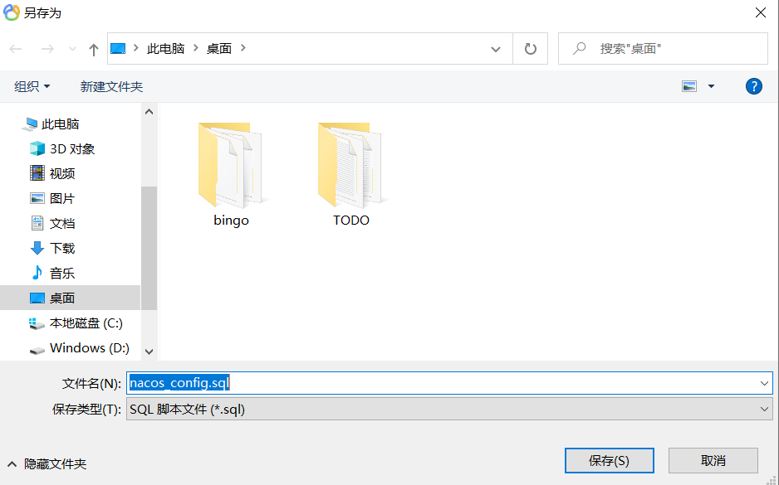Open the view options dropdown arrow
Viewport: 779px width, 485px height.
[711, 86]
